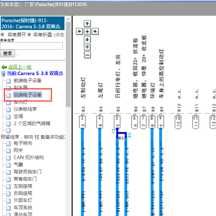Open 气囊 in the tree

18,165
